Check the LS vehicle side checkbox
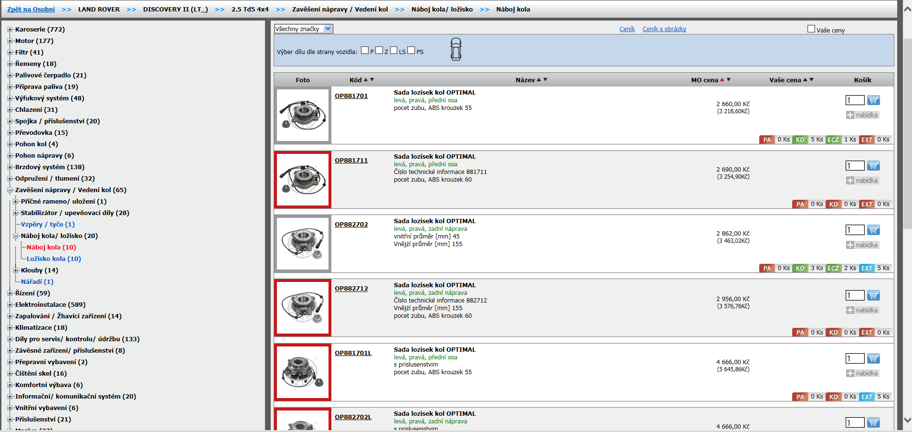The width and height of the screenshot is (912, 432). (x=394, y=51)
